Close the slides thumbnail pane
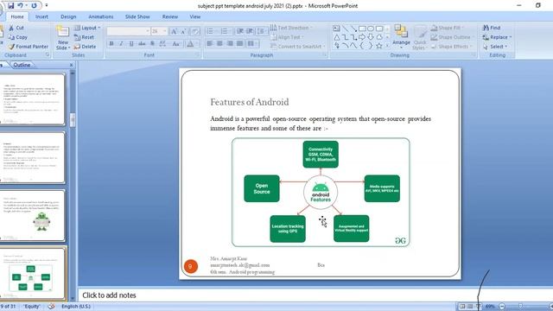The width and height of the screenshot is (553, 311). [x=72, y=65]
